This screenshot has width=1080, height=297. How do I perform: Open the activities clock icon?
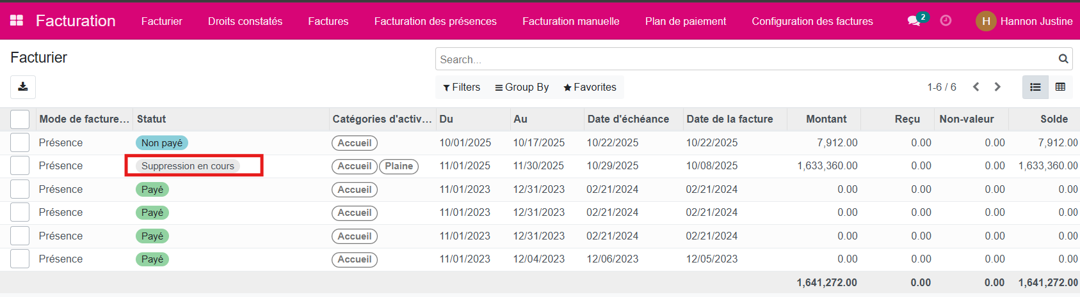(x=946, y=21)
